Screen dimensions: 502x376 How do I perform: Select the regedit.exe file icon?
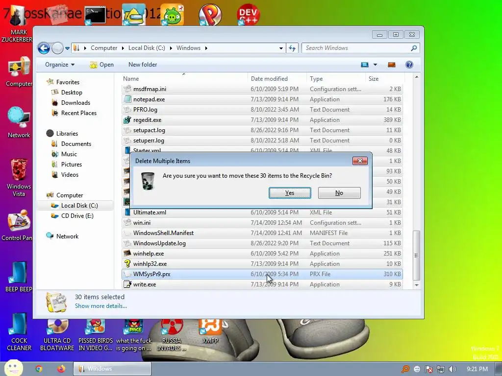click(127, 120)
